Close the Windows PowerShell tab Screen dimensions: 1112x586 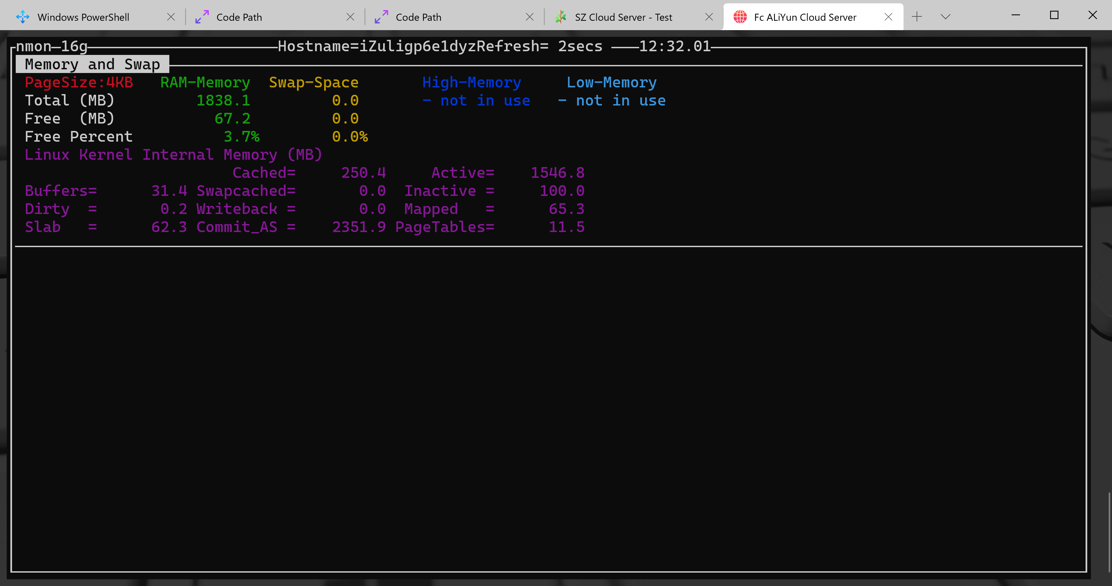pyautogui.click(x=171, y=17)
